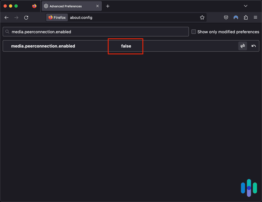Open the Firefox application menu (hamburger)
This screenshot has height=202, width=262.
tap(255, 17)
